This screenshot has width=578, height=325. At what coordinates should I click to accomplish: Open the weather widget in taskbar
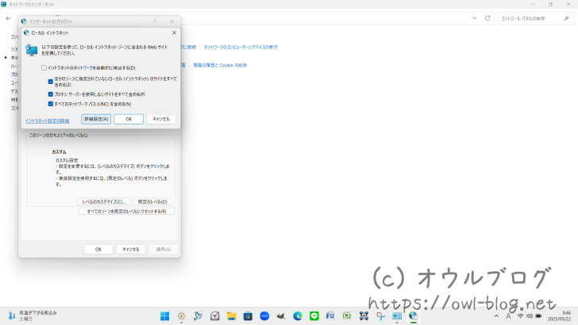(32, 315)
